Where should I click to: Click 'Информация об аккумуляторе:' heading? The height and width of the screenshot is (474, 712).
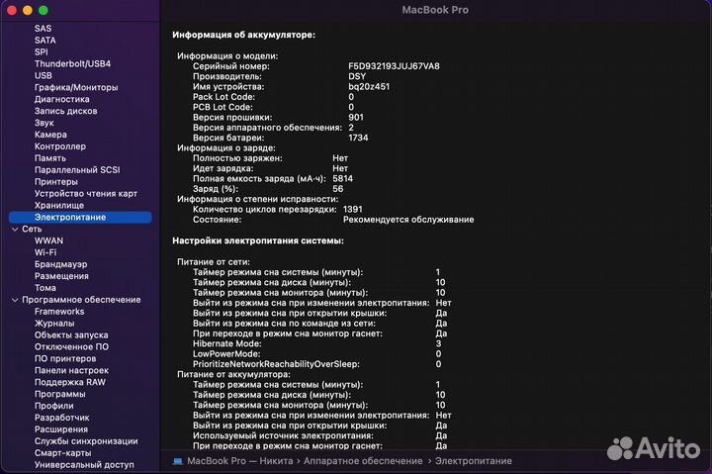pyautogui.click(x=243, y=35)
